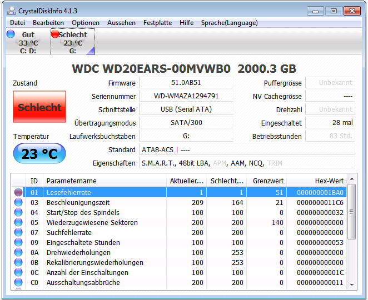Image resolution: width=368 pixels, height=300 pixels.
Task: Click the scrollbar down arrow
Action: point(351,284)
